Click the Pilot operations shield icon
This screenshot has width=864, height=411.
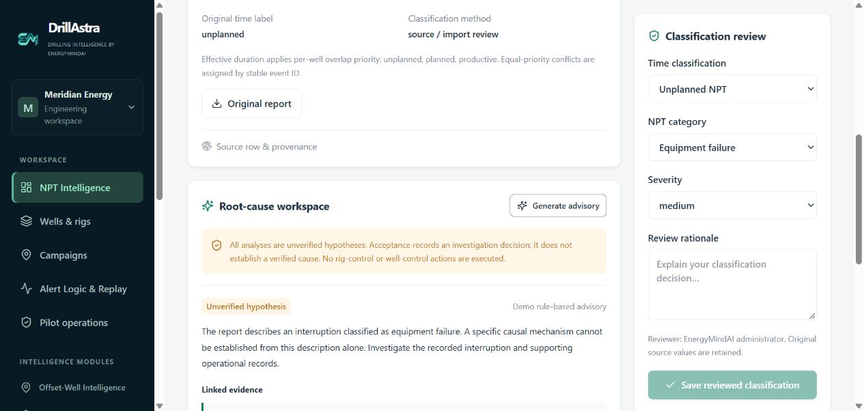tap(27, 323)
